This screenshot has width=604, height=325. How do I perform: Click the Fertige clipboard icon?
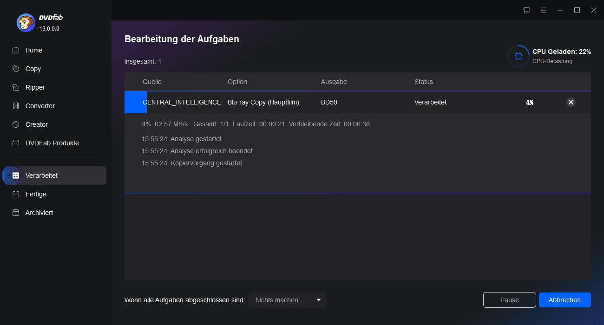point(16,194)
